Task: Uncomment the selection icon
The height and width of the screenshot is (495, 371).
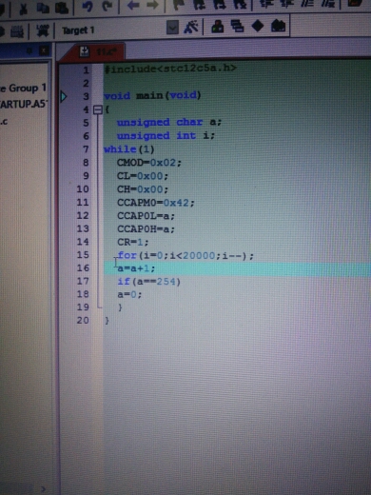Action: pos(327,3)
